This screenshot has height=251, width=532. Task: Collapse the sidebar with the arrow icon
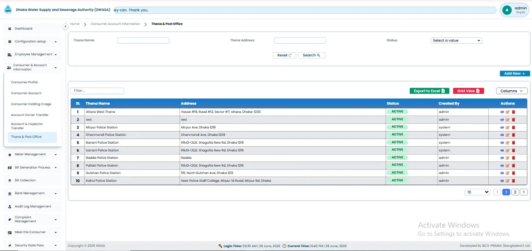[x=65, y=27]
